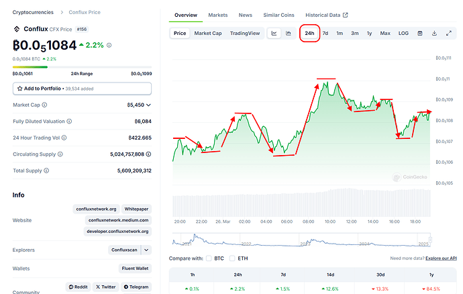The image size is (463, 294).
Task: Click the star icon in Add to Portfolio
Action: [19, 89]
